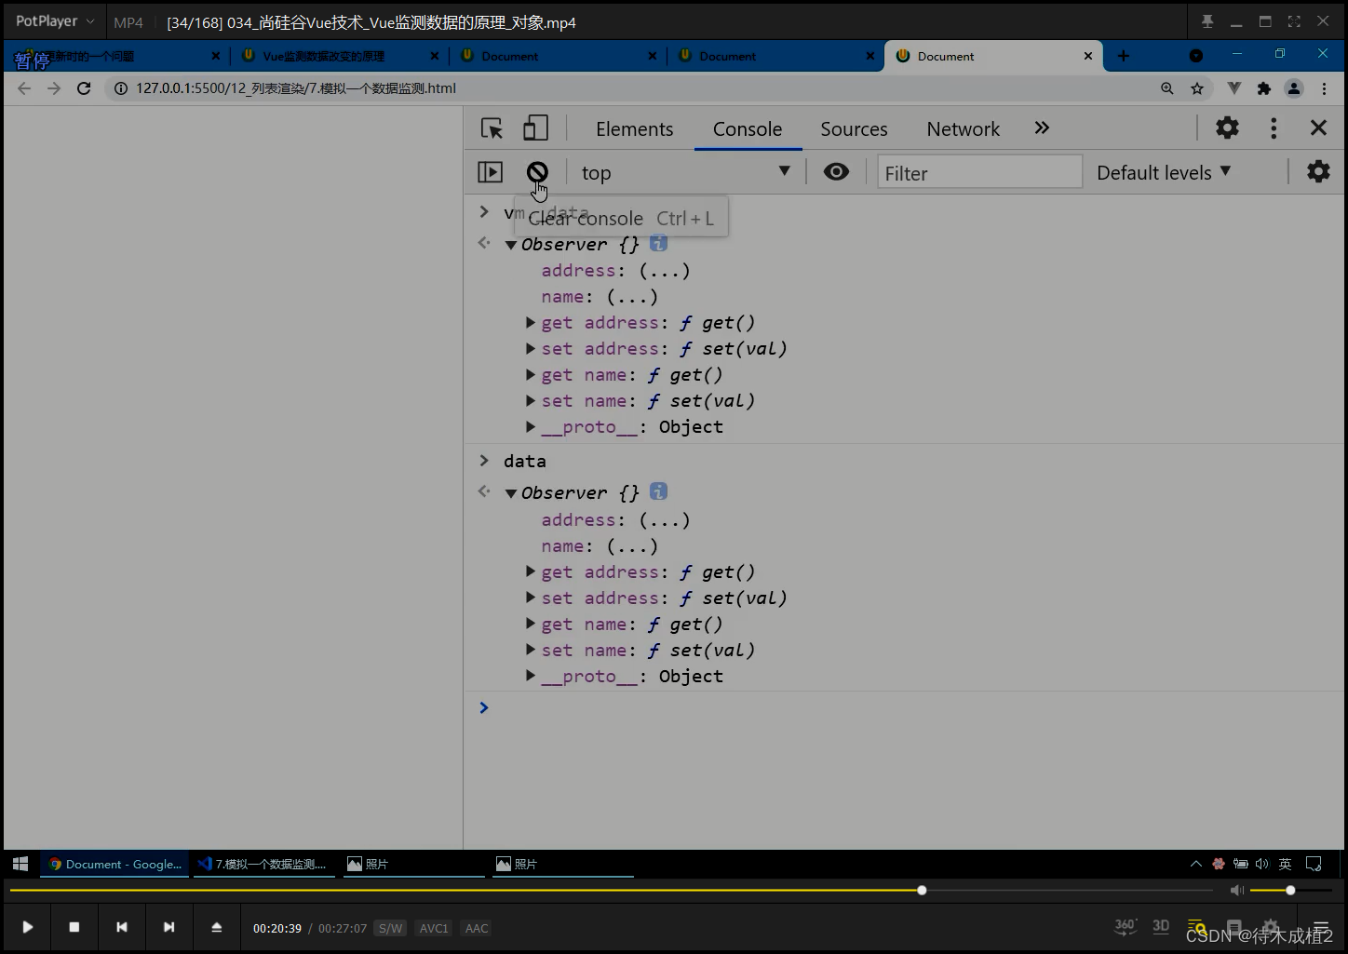Skip to the next video
Image resolution: width=1348 pixels, height=954 pixels.
pyautogui.click(x=168, y=927)
